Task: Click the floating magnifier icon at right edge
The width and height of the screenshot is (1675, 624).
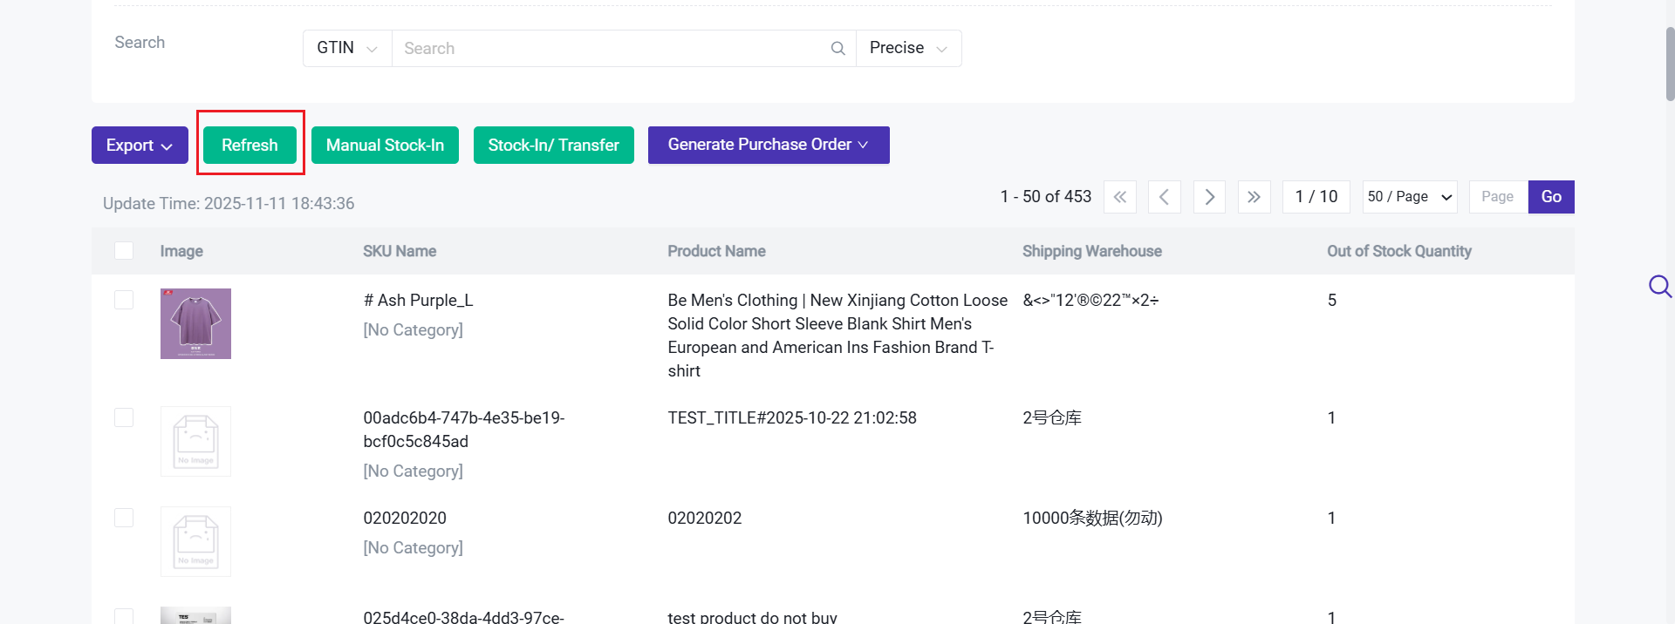Action: 1659,287
